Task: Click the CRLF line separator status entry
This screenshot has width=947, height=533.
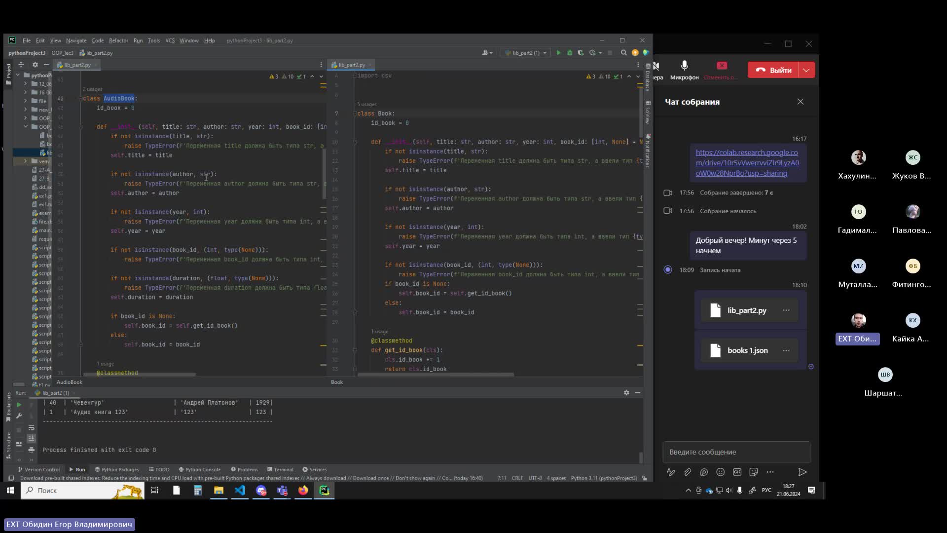Action: pos(517,478)
